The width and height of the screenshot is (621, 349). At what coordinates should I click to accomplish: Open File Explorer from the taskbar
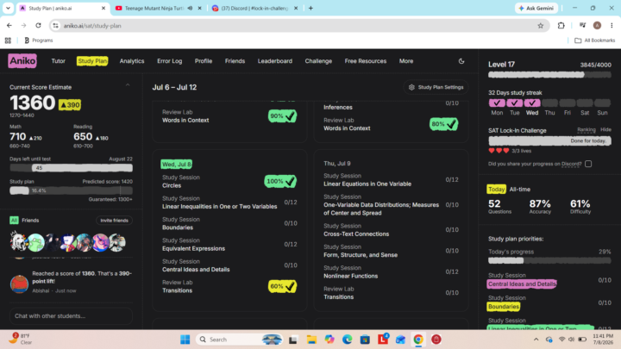click(x=311, y=340)
